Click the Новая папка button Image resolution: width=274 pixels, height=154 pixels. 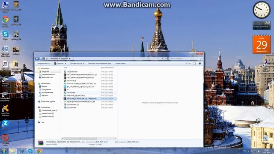(120, 63)
